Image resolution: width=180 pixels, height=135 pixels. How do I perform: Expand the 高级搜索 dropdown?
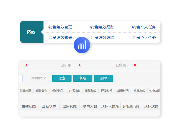click(38, 78)
